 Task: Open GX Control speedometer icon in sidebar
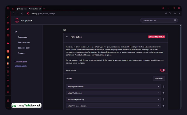[8, 17]
